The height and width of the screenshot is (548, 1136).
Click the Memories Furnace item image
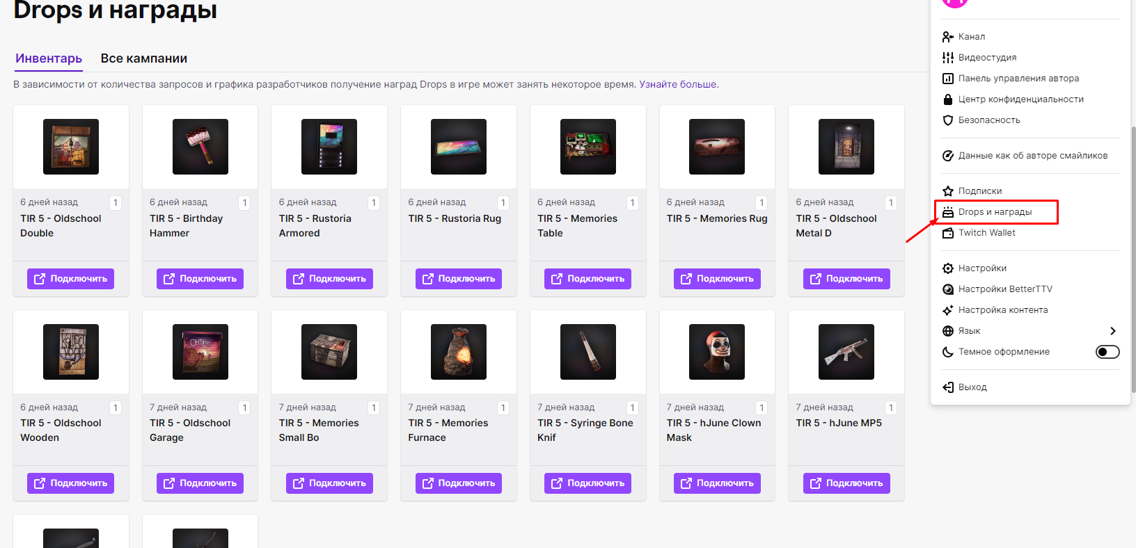(x=458, y=352)
